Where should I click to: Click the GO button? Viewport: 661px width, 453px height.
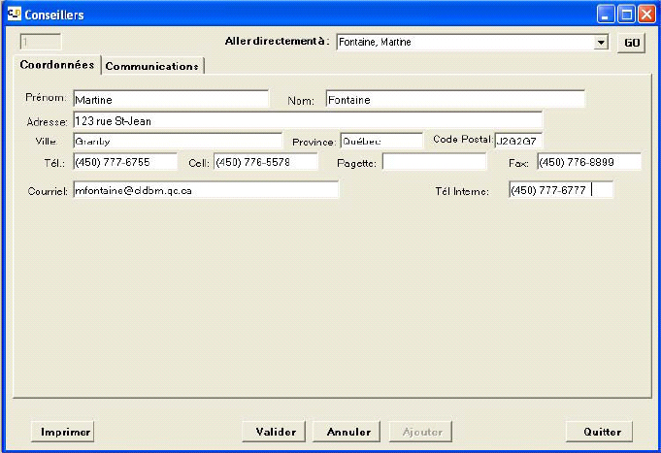pos(631,43)
